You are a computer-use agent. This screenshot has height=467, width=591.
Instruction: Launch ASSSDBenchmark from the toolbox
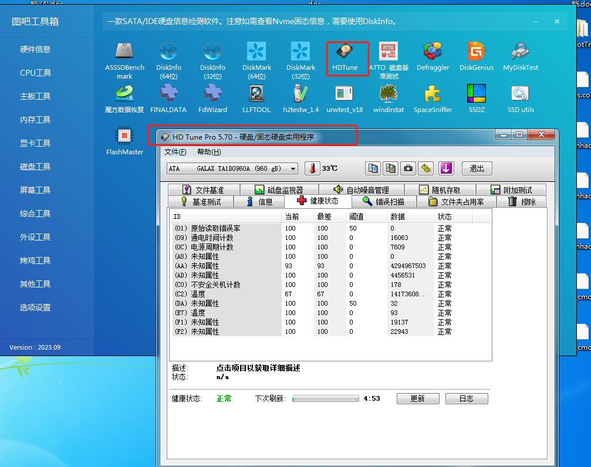coord(124,60)
